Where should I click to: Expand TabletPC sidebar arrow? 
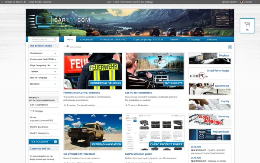(55, 72)
